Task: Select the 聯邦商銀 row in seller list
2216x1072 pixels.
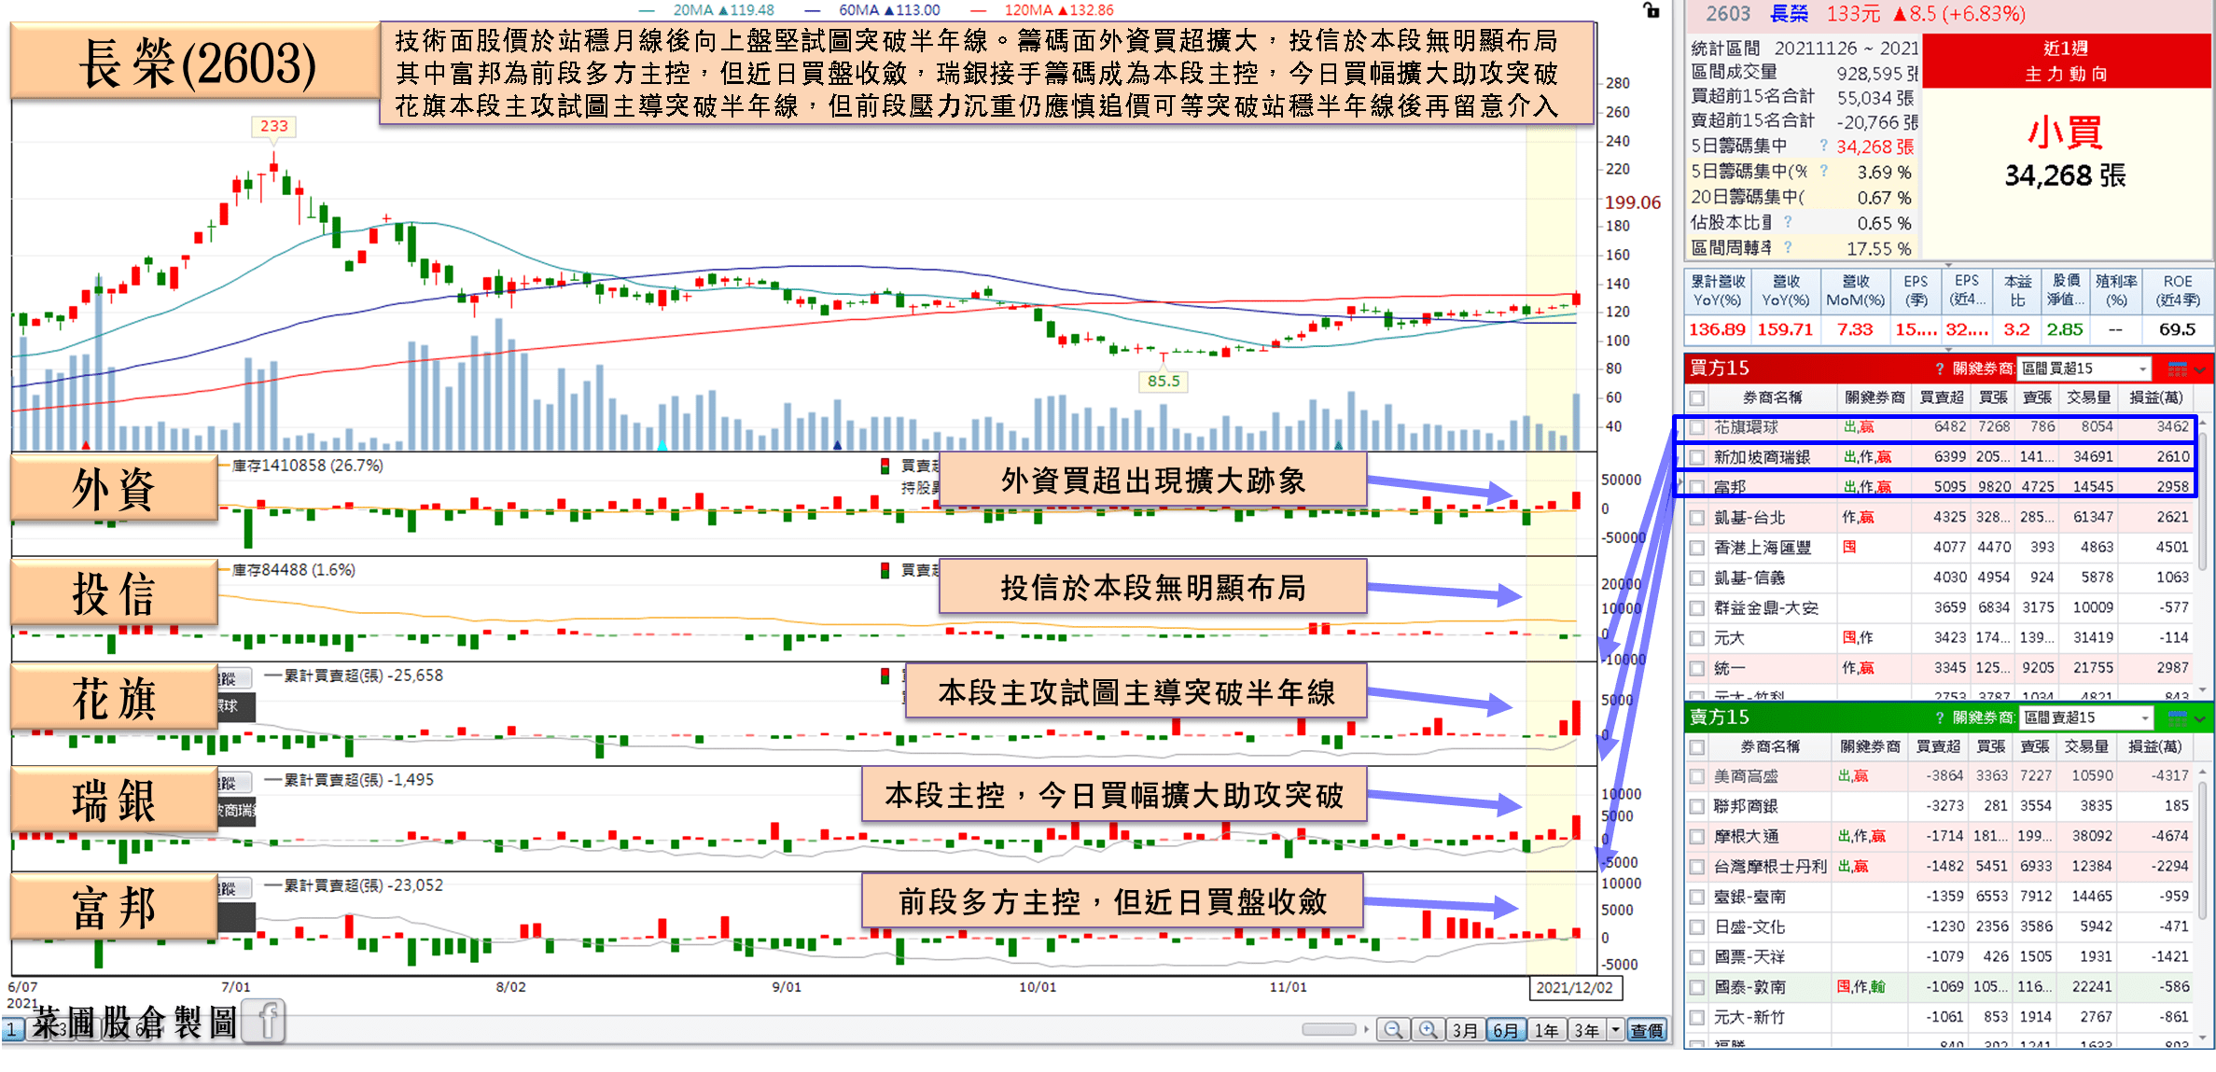Action: pos(1941,806)
